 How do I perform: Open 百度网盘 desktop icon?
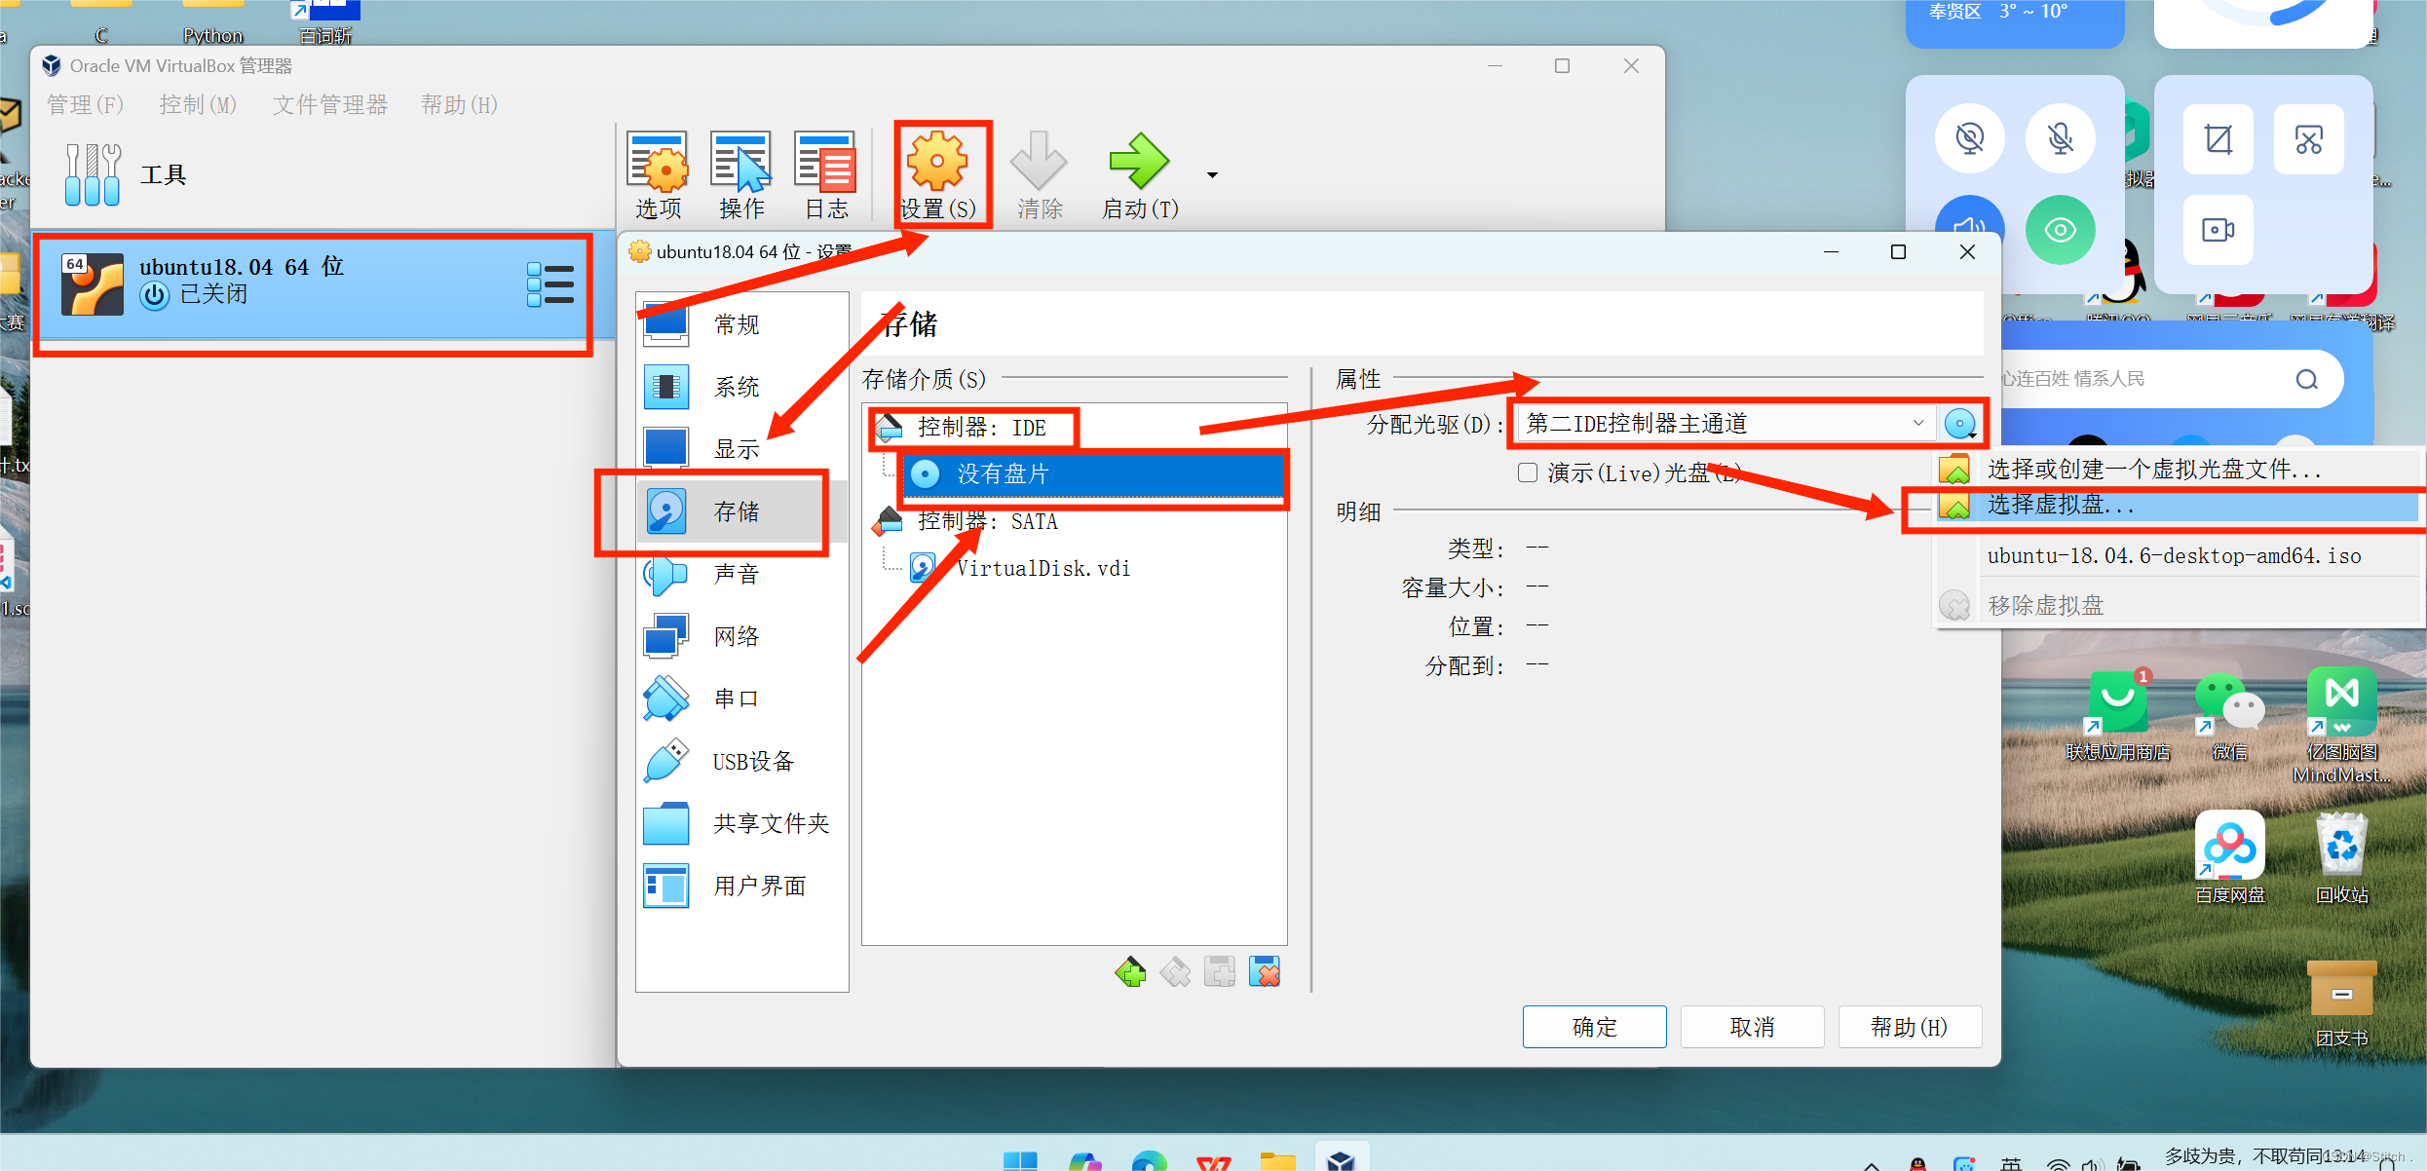(2230, 858)
